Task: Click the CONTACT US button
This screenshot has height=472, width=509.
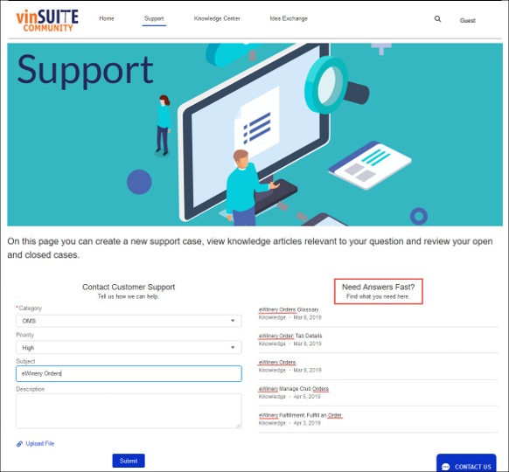Action: click(466, 463)
